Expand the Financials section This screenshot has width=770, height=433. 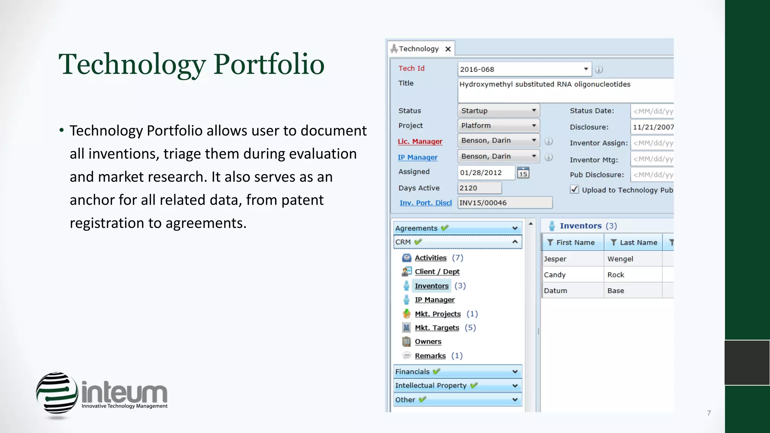(x=515, y=372)
